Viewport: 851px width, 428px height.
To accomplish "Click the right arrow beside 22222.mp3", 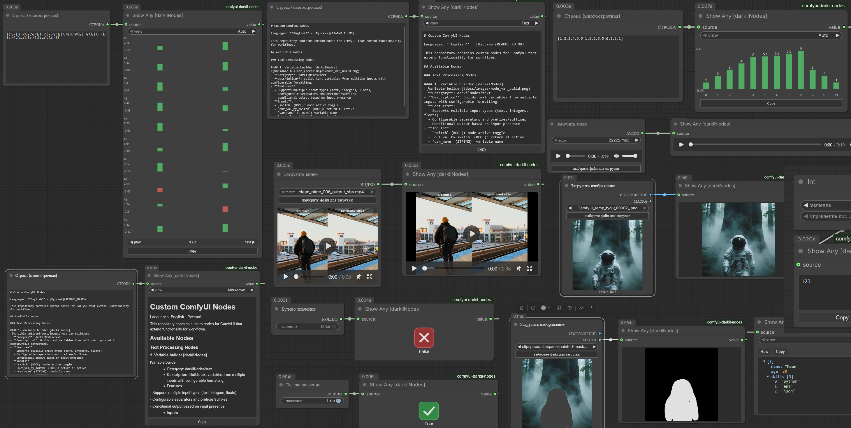I will click(x=637, y=140).
